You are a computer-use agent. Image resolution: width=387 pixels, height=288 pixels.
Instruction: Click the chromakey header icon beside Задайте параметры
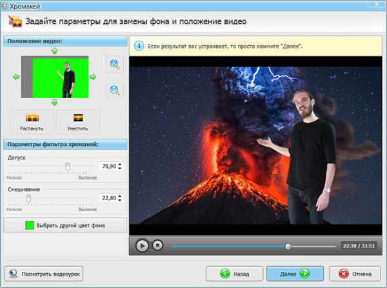pos(15,21)
